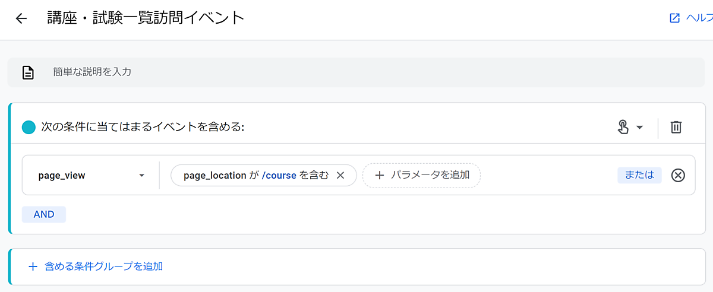Image resolution: width=713 pixels, height=292 pixels.
Task: Delete the condition group with trash icon
Action: click(676, 127)
